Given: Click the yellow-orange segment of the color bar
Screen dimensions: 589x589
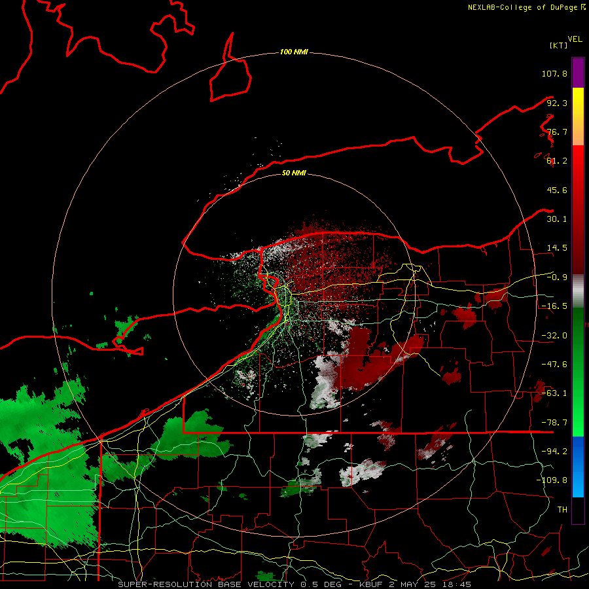Looking at the screenshot, I should [578, 117].
